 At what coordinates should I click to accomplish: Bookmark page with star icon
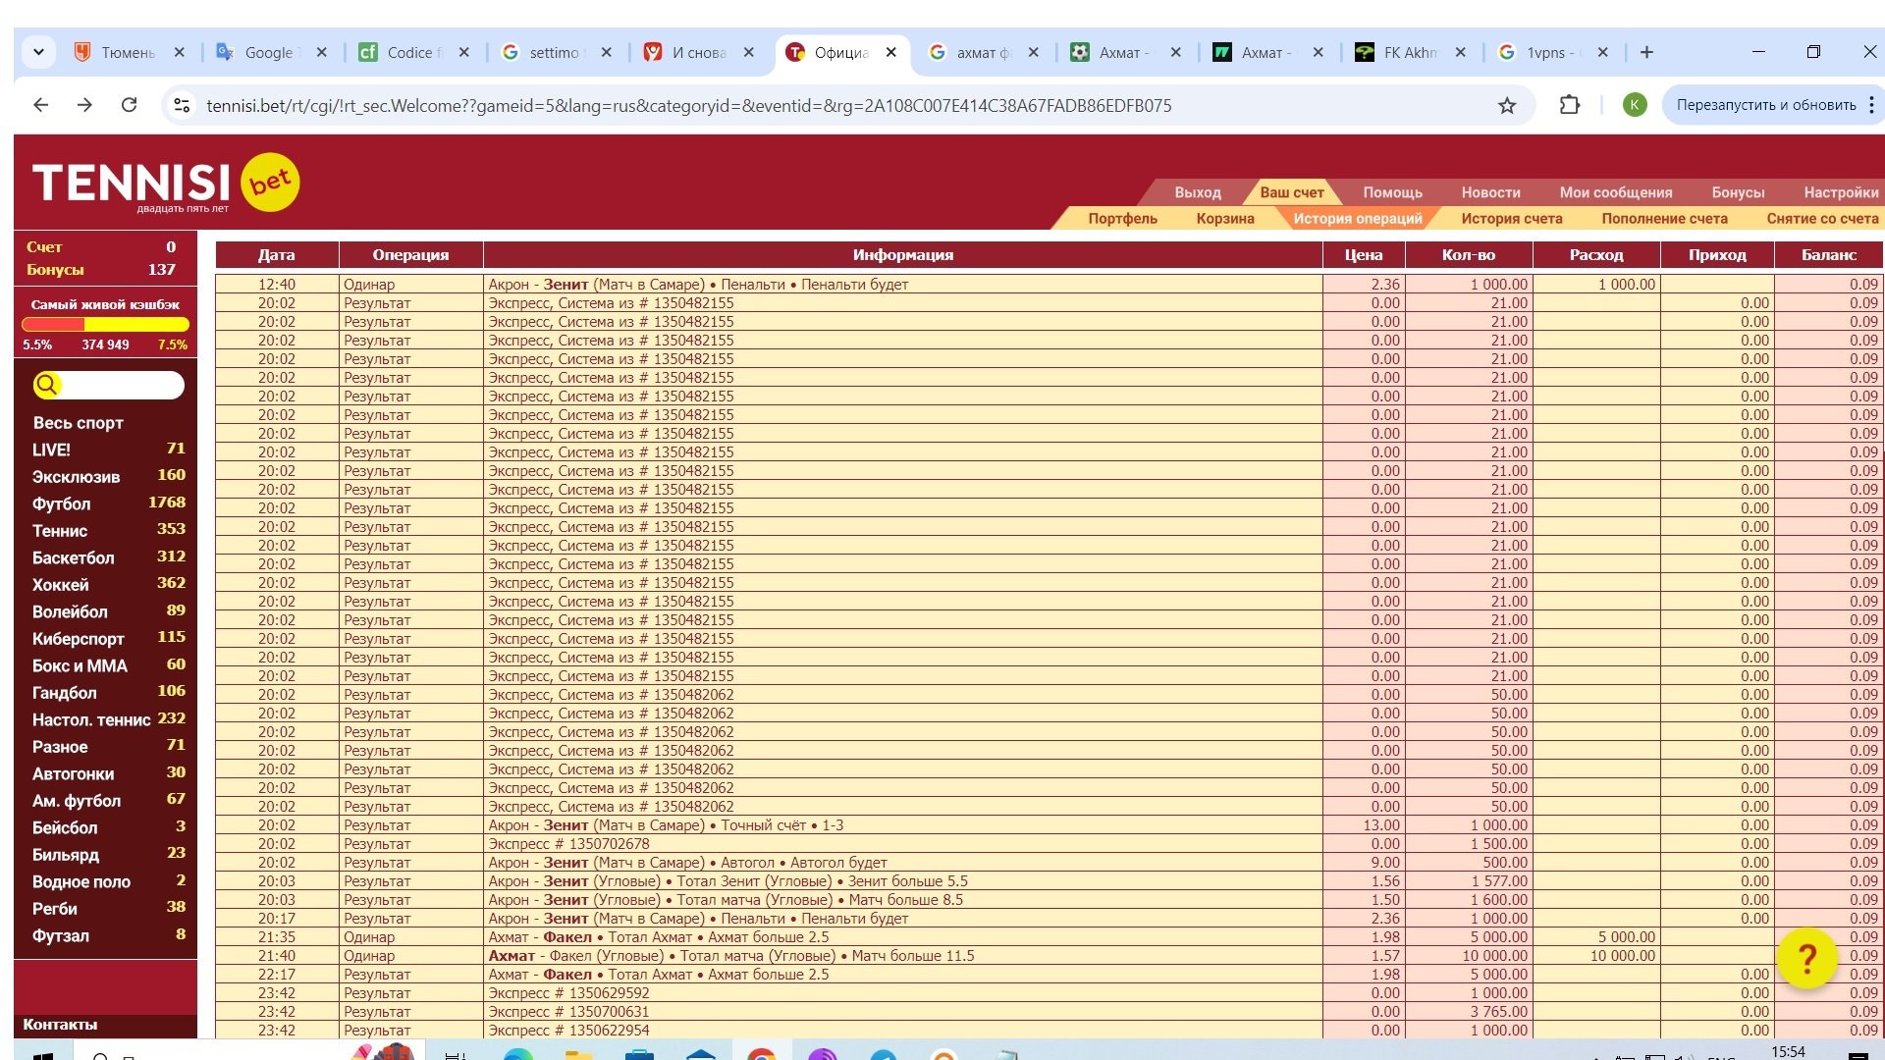[1507, 105]
